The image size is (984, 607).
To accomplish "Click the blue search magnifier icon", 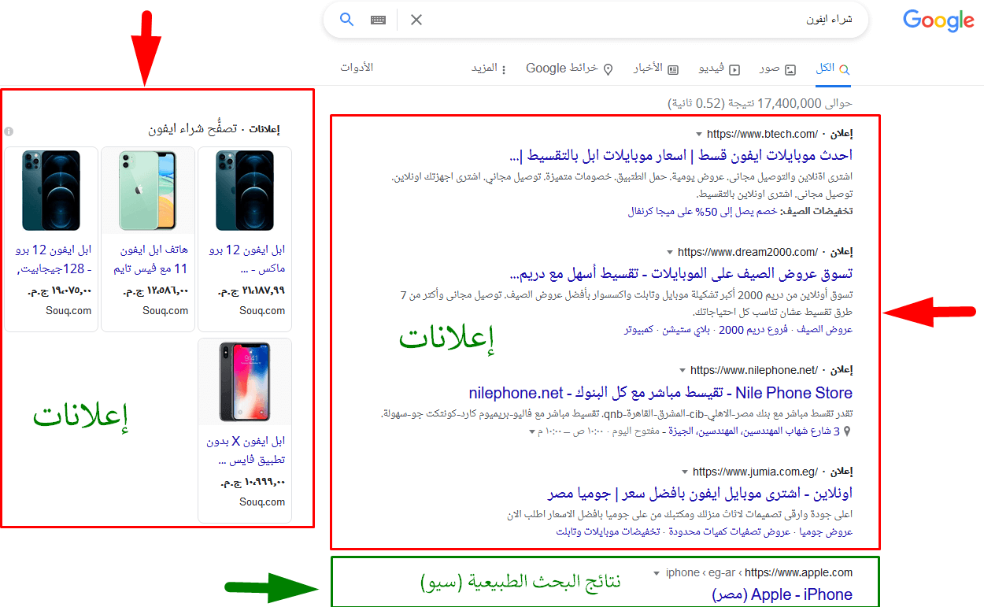I will [347, 20].
